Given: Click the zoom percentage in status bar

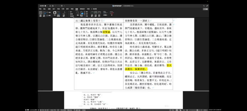Looking at the screenshot, I should pos(205,110).
